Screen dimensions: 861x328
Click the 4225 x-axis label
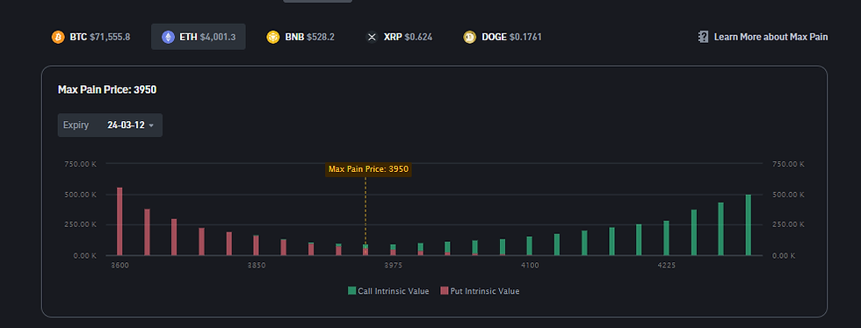point(667,266)
